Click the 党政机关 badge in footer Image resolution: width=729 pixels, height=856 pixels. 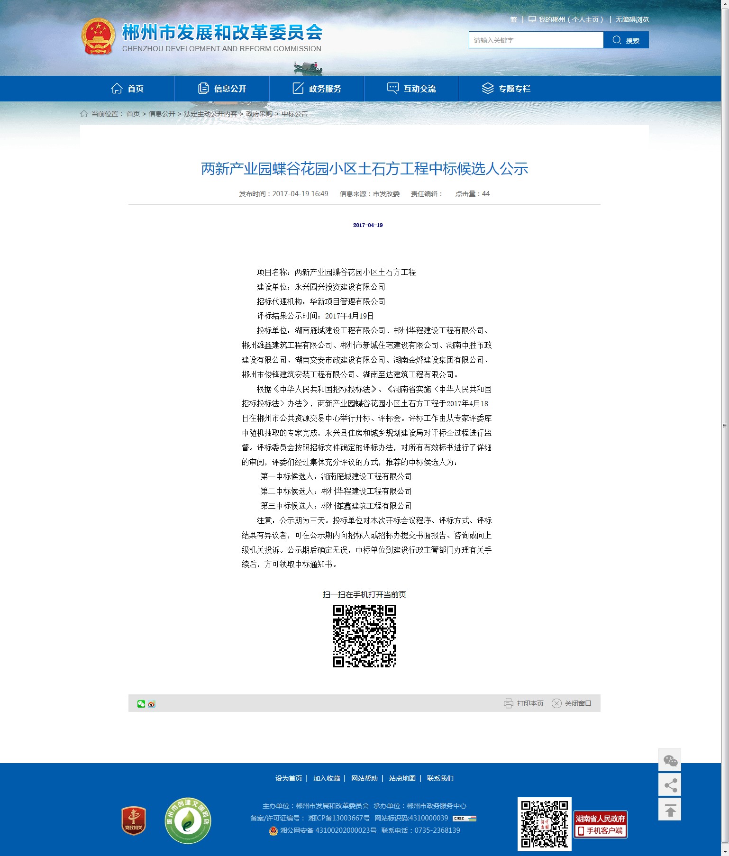[x=134, y=820]
